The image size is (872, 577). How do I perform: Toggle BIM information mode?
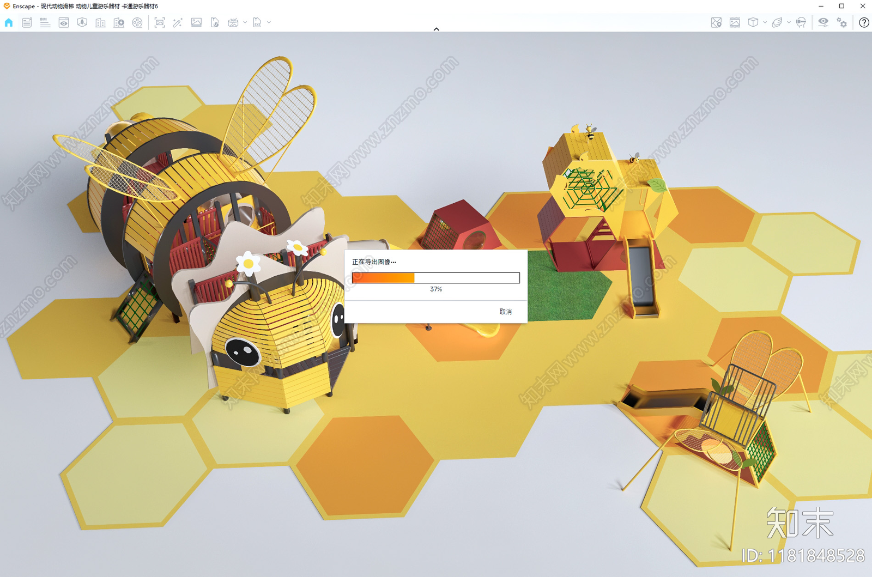[45, 22]
